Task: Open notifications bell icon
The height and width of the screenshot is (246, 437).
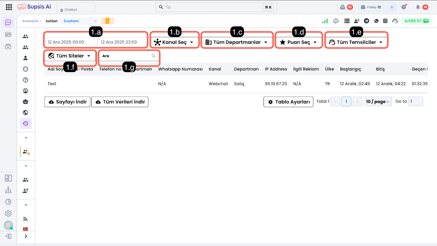Action: (x=418, y=7)
